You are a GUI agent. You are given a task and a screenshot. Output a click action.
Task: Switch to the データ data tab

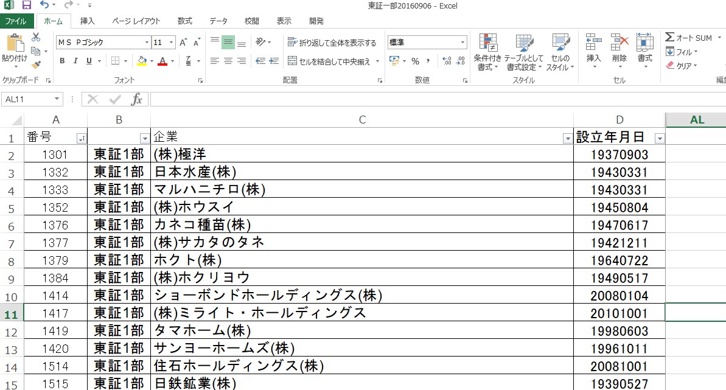[218, 21]
